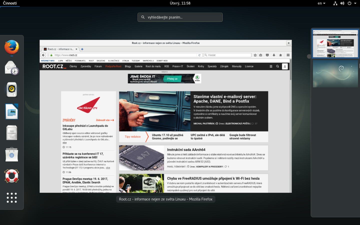Open the Files cabinet icon in the dock
Image resolution: width=360 pixels, height=225 pixels.
[x=12, y=133]
